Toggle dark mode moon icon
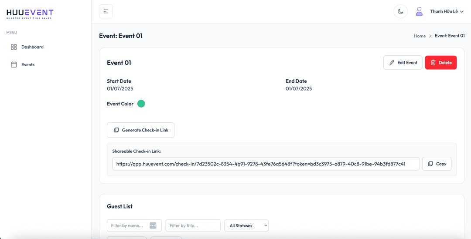This screenshot has width=471, height=239. (x=400, y=11)
